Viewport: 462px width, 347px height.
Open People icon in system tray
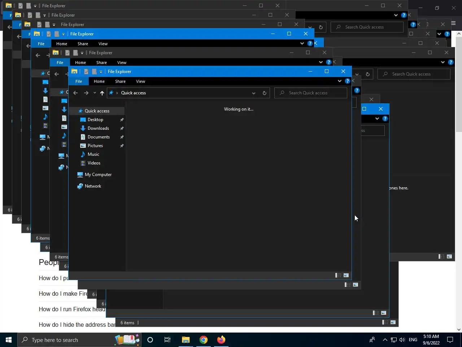click(x=372, y=340)
